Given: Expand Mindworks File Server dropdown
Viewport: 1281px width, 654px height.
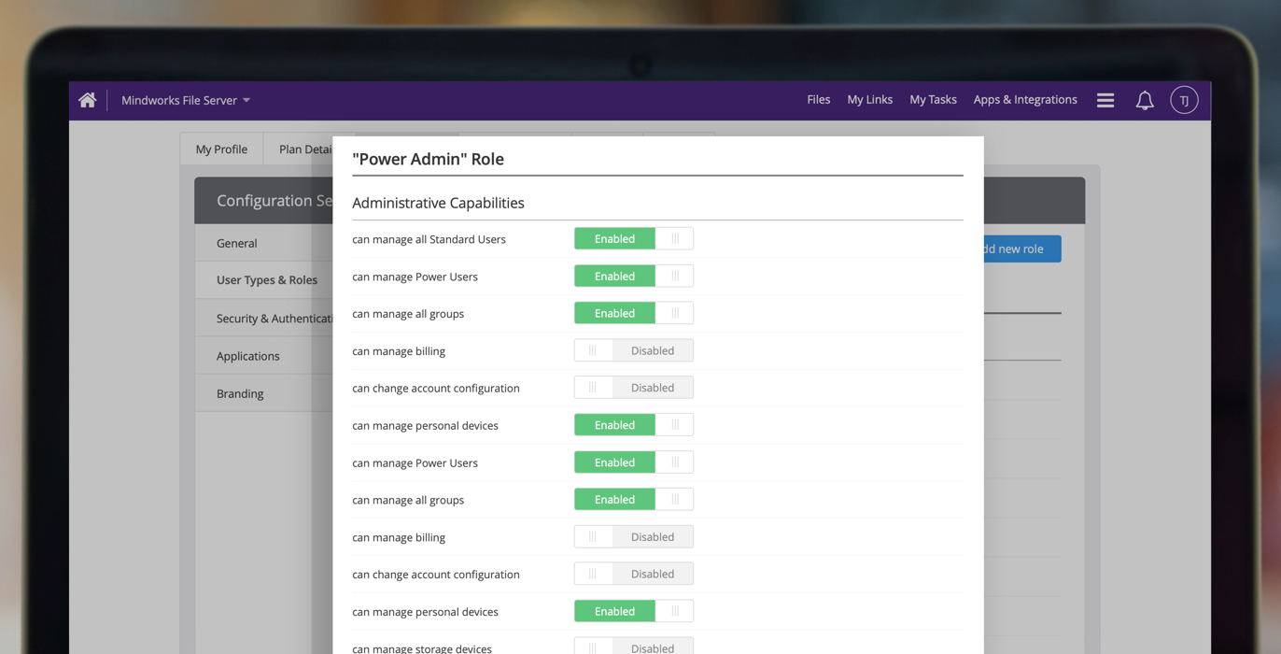Looking at the screenshot, I should 186,100.
